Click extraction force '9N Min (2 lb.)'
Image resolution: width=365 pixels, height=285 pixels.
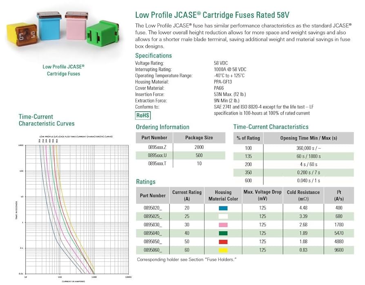pos(227,101)
